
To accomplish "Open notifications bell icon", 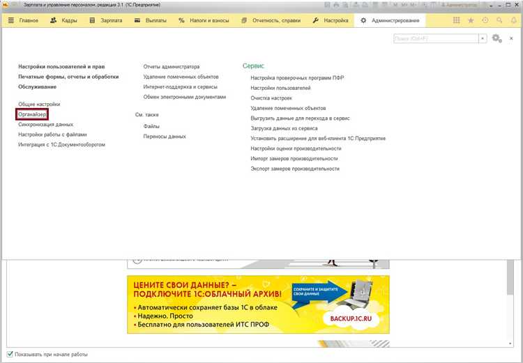I will pyautogui.click(x=514, y=20).
